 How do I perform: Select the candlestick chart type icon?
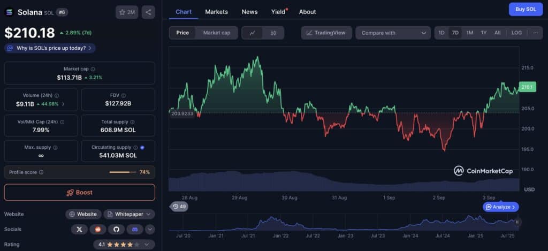click(x=273, y=33)
